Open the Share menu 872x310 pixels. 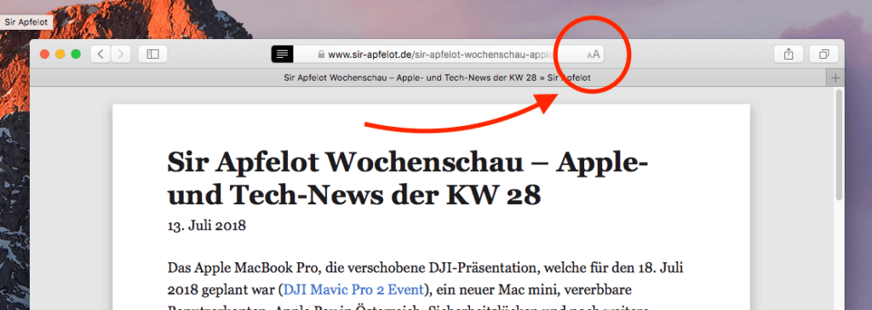tap(789, 54)
